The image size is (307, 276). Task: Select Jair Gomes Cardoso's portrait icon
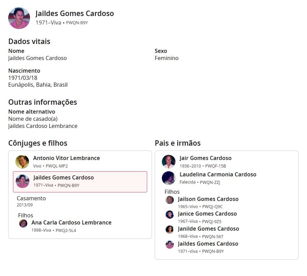coord(169,162)
